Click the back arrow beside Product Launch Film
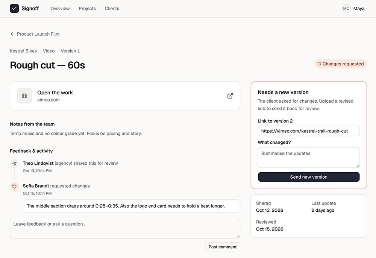This screenshot has height=258, width=376. pyautogui.click(x=12, y=34)
